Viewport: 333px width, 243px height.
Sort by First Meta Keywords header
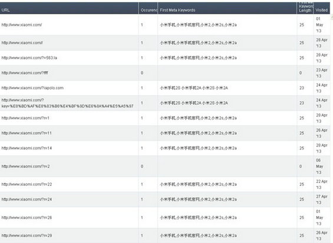(177, 10)
